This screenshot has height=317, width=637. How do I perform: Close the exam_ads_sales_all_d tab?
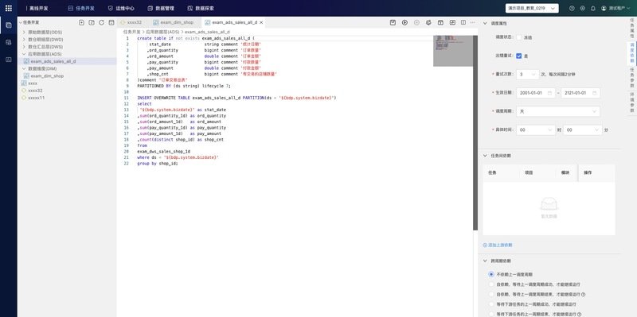[x=261, y=23]
